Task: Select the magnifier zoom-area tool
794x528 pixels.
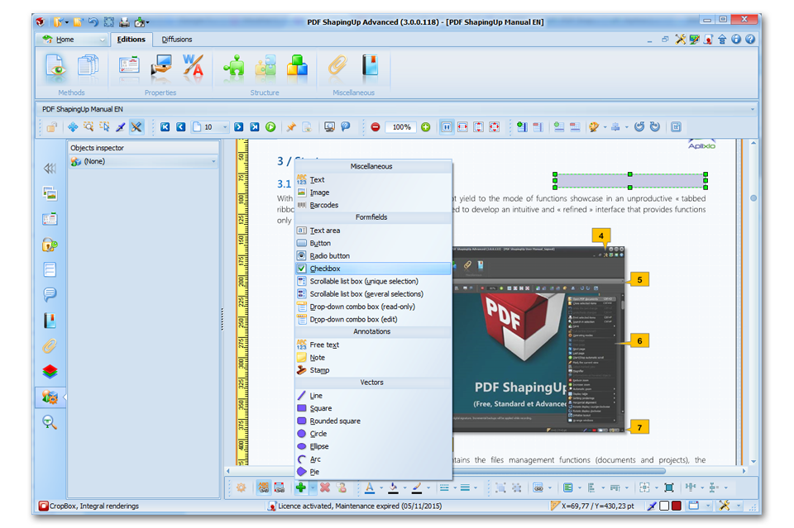Action: pos(88,127)
